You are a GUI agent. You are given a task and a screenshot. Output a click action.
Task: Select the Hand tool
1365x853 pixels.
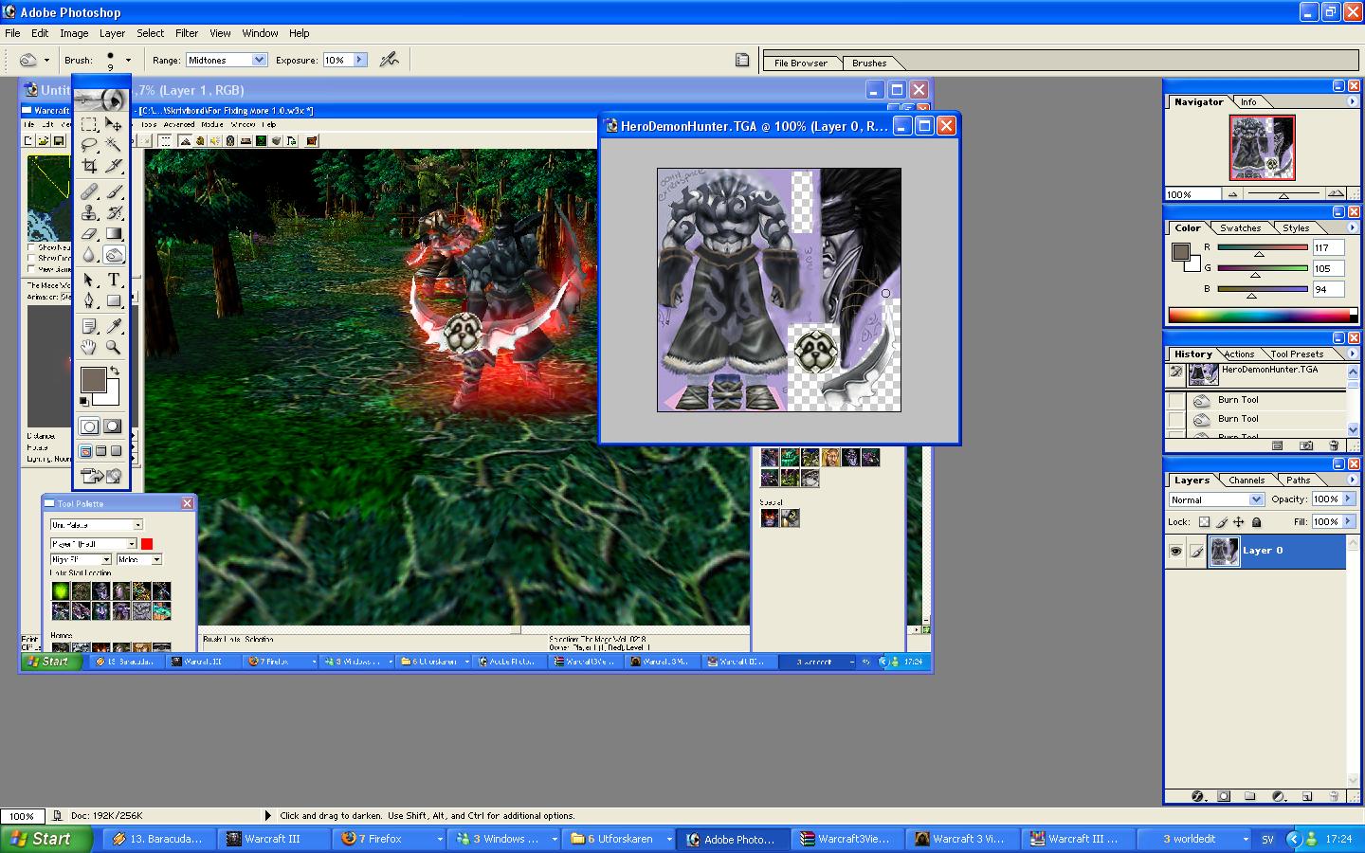coord(89,347)
